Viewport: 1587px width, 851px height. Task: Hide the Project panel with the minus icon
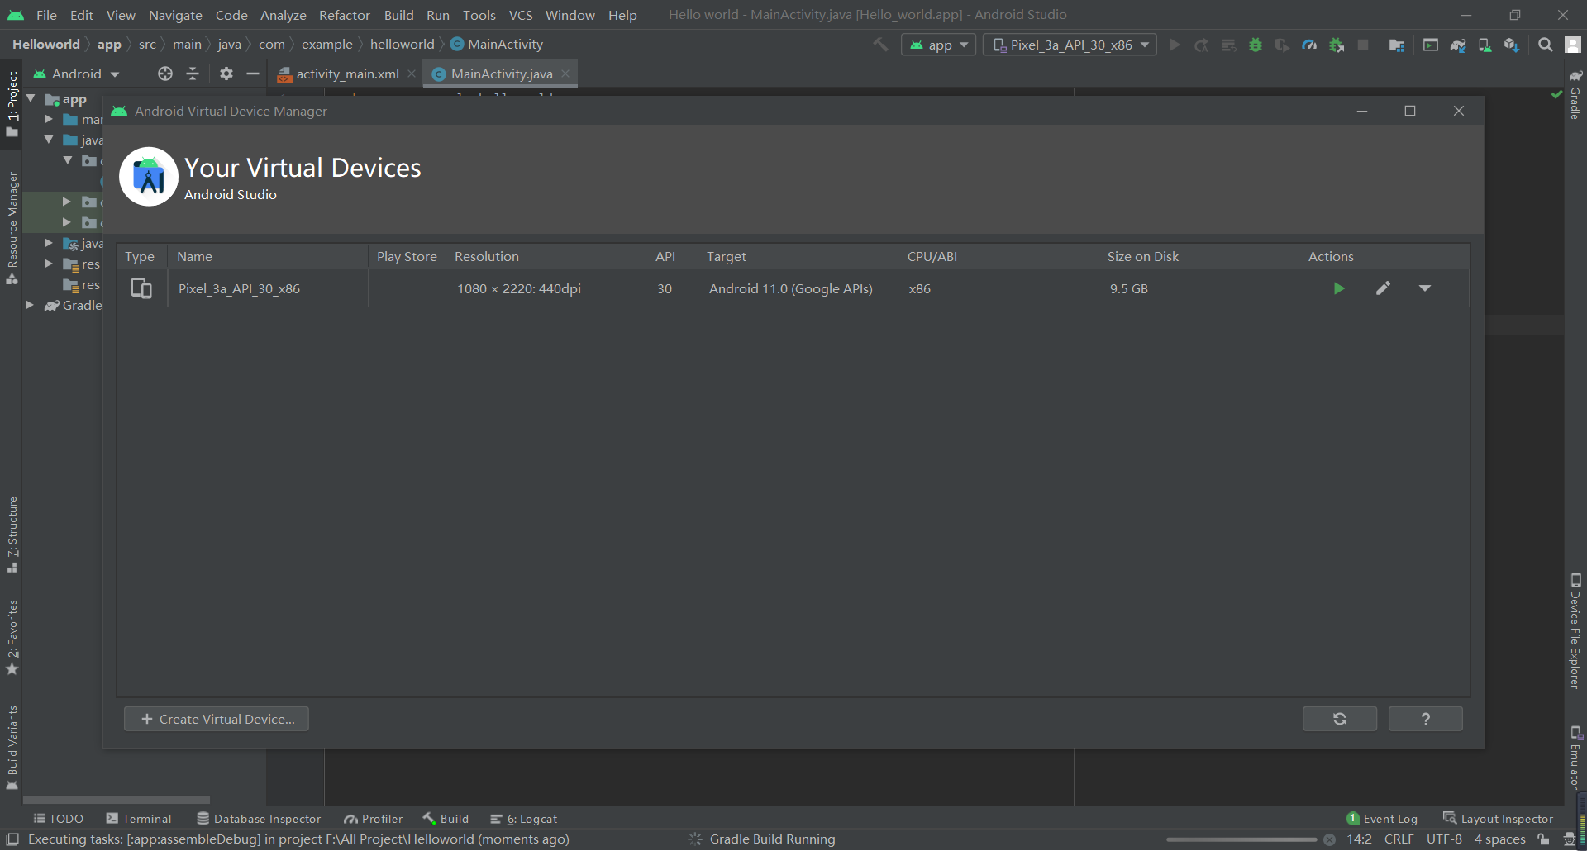coord(253,74)
